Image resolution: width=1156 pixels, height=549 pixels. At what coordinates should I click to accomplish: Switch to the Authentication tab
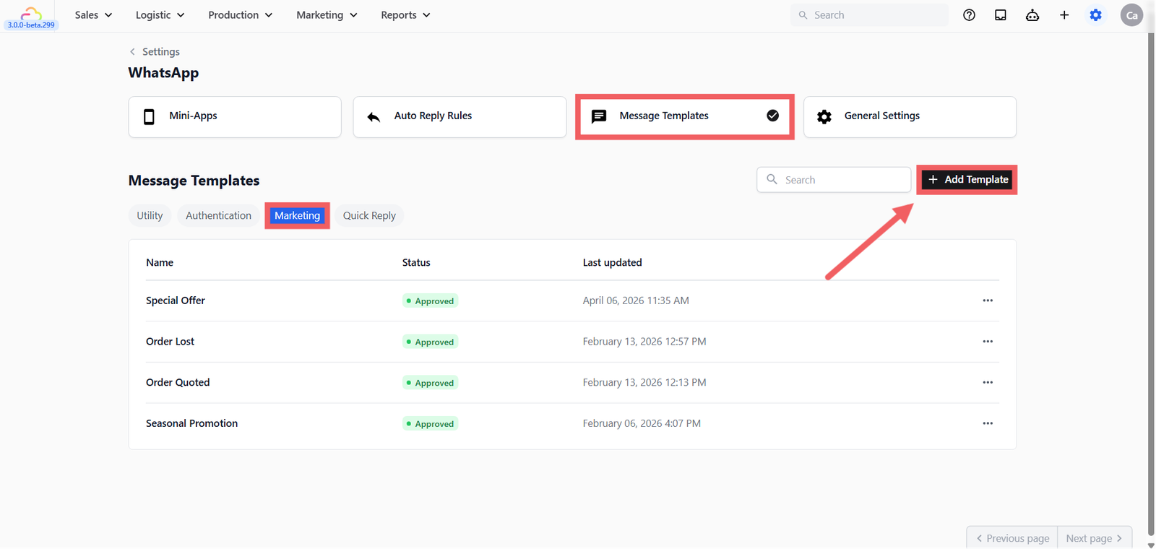[218, 215]
